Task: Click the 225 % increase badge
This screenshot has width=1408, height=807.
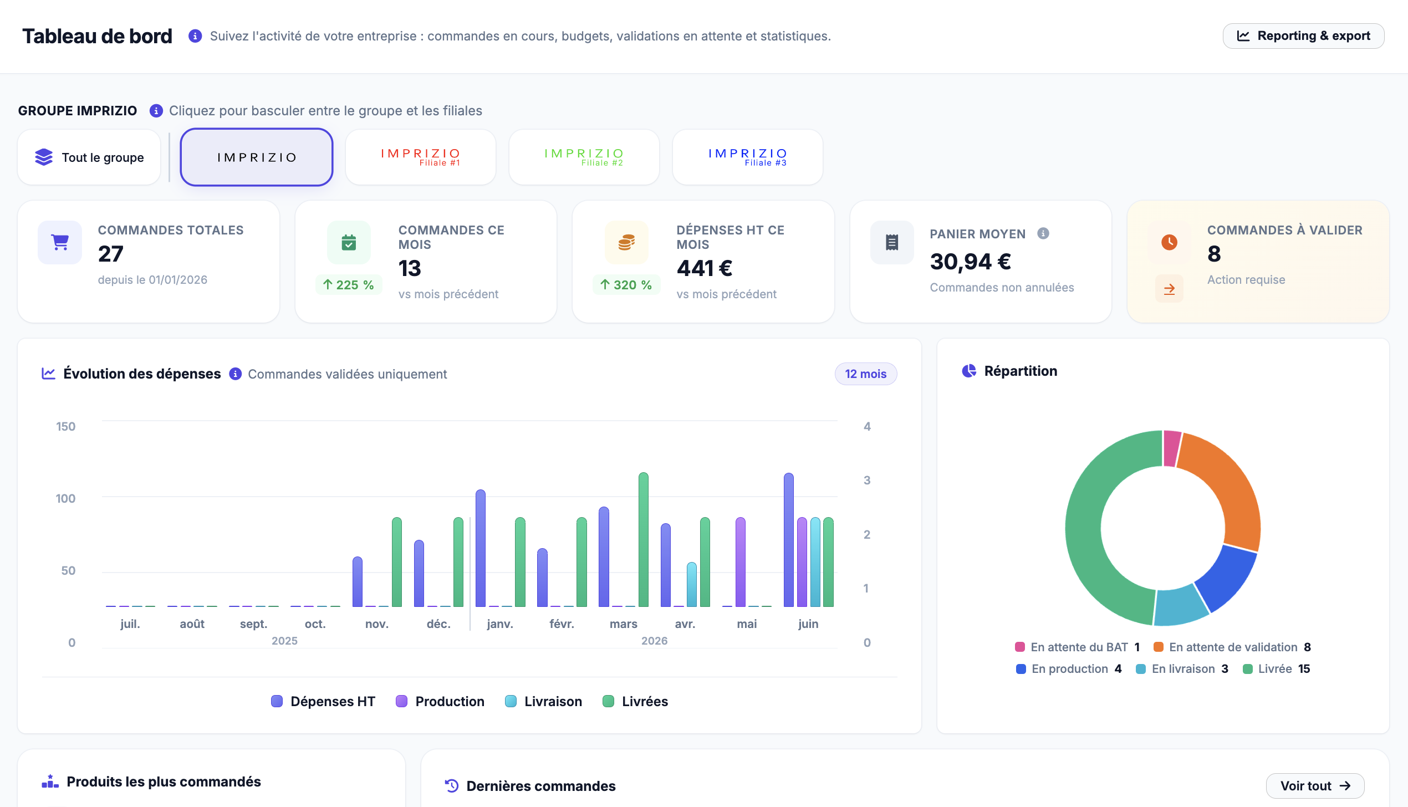Action: pyautogui.click(x=349, y=285)
